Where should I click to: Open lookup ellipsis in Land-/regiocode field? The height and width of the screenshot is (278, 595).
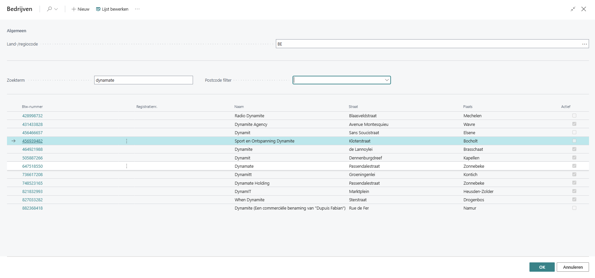[584, 44]
